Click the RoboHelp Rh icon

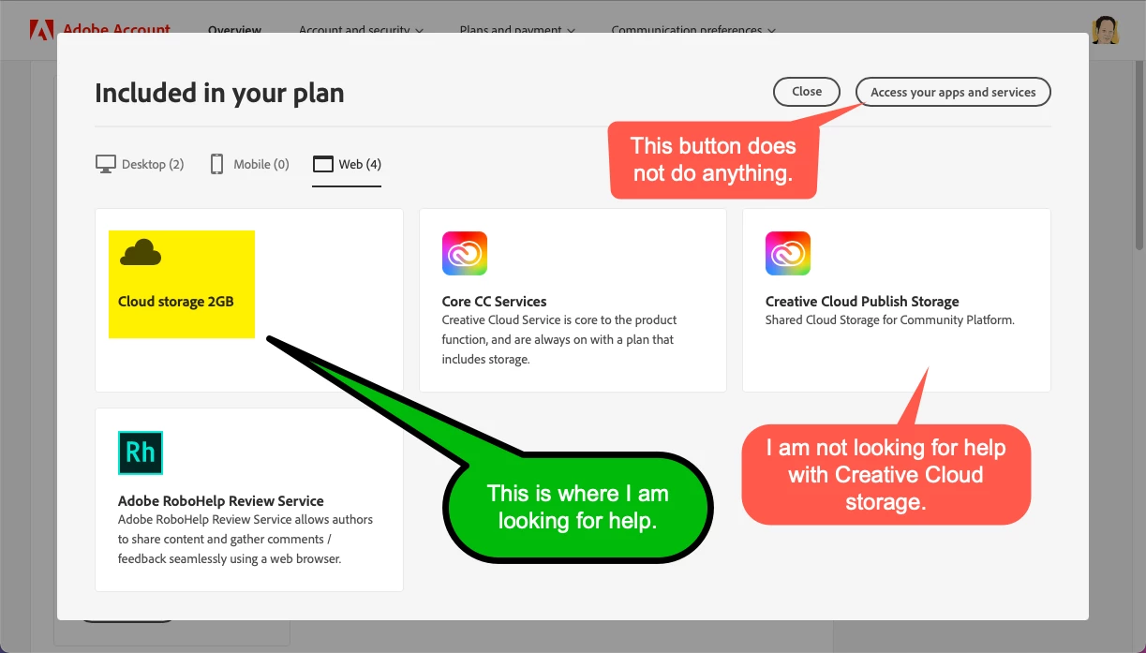(141, 453)
